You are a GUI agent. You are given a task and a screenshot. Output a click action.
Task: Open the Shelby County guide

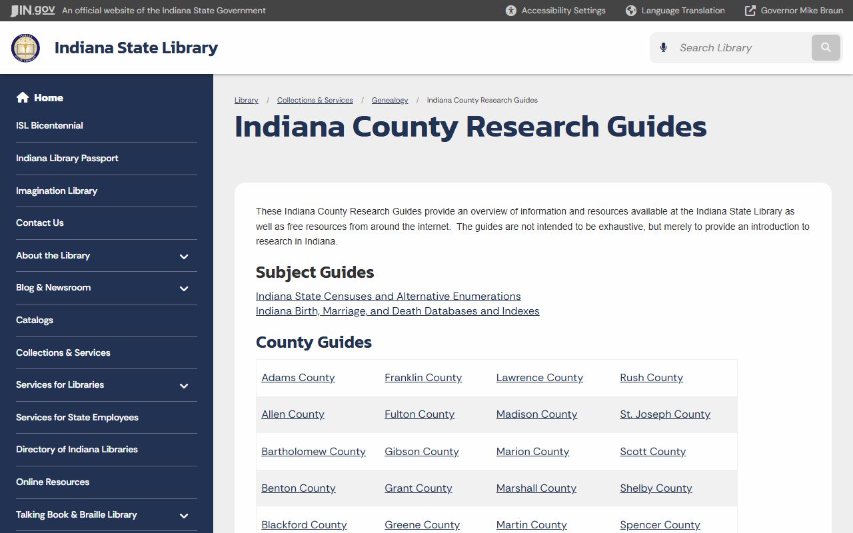[656, 488]
